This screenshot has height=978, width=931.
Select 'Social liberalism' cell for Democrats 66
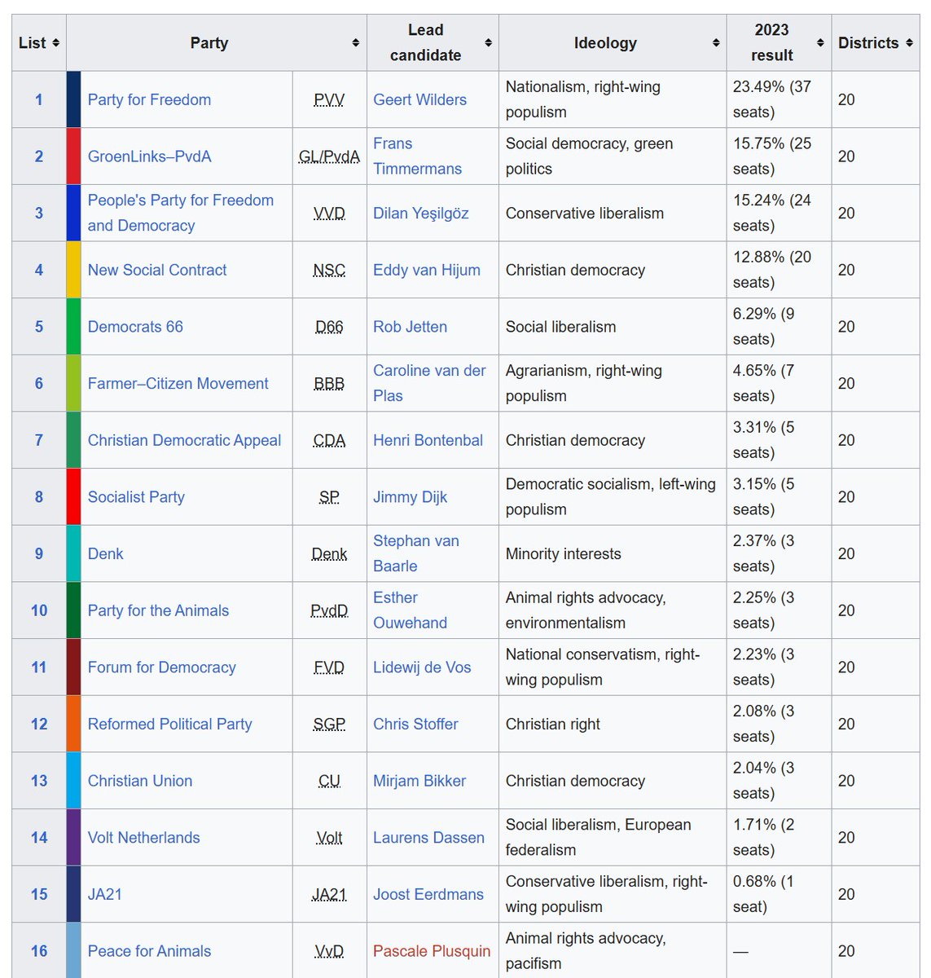click(x=613, y=327)
